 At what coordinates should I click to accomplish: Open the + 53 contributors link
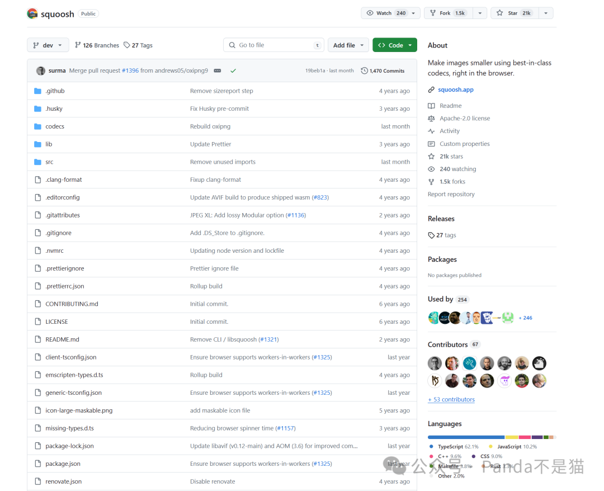click(451, 400)
